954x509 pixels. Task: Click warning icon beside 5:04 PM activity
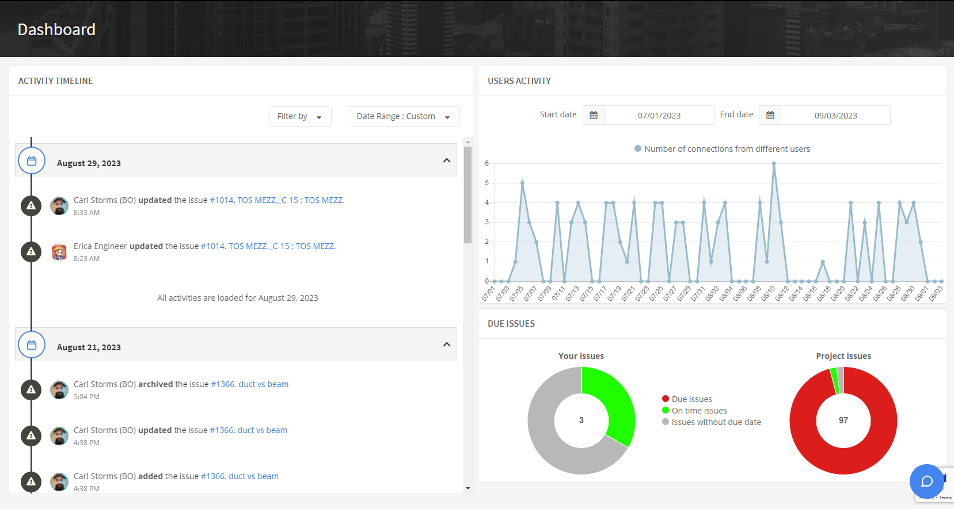(x=31, y=390)
